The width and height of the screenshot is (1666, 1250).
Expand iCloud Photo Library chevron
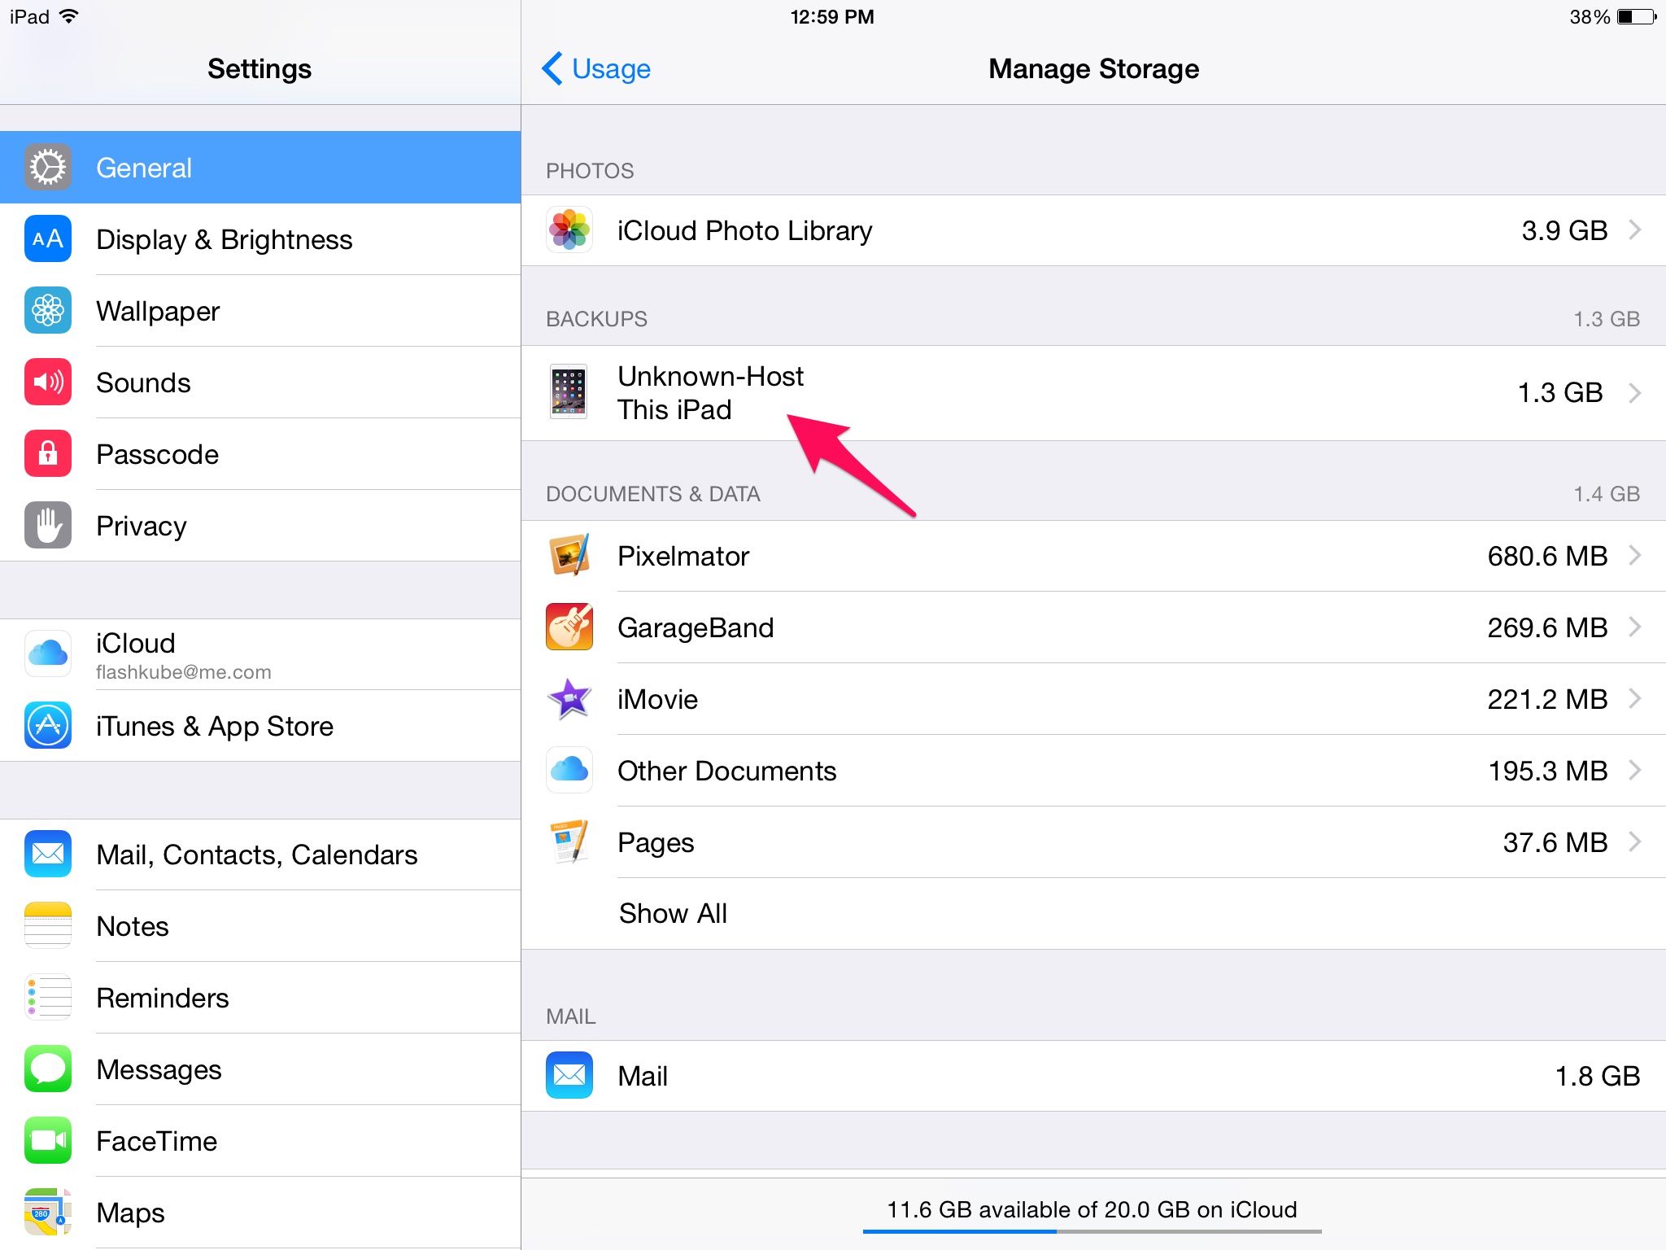(1634, 230)
